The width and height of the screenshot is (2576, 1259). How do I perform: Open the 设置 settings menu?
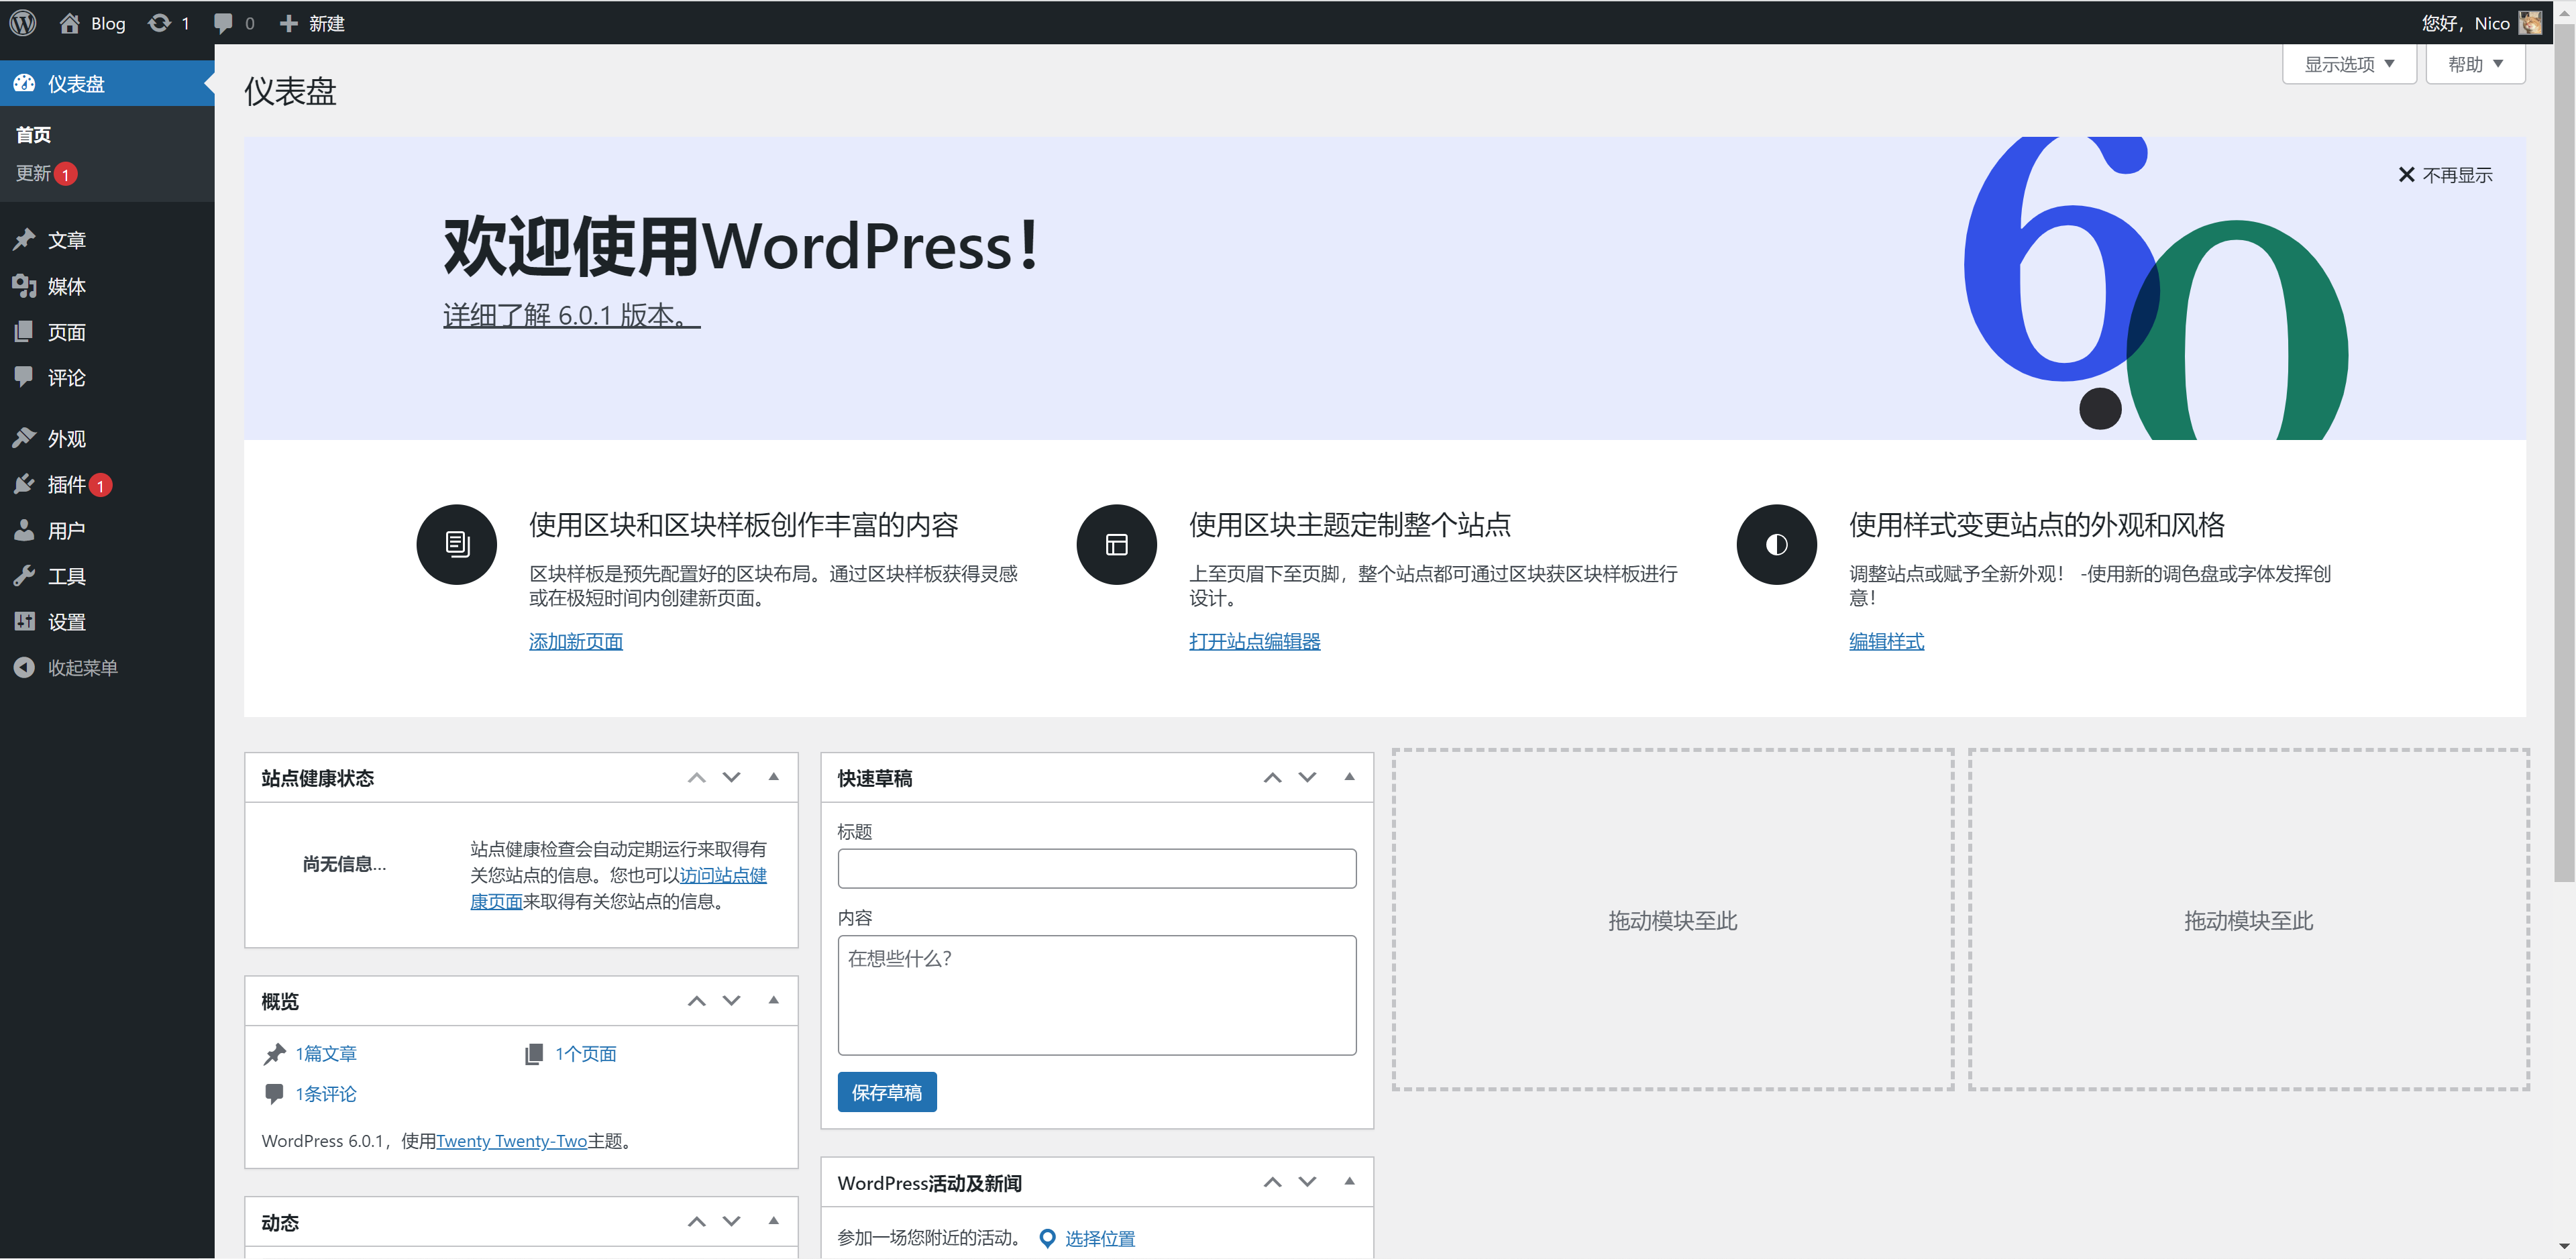(x=66, y=622)
